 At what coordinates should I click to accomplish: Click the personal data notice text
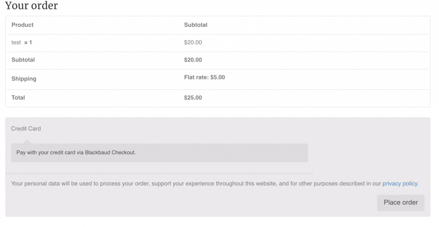tap(195, 184)
